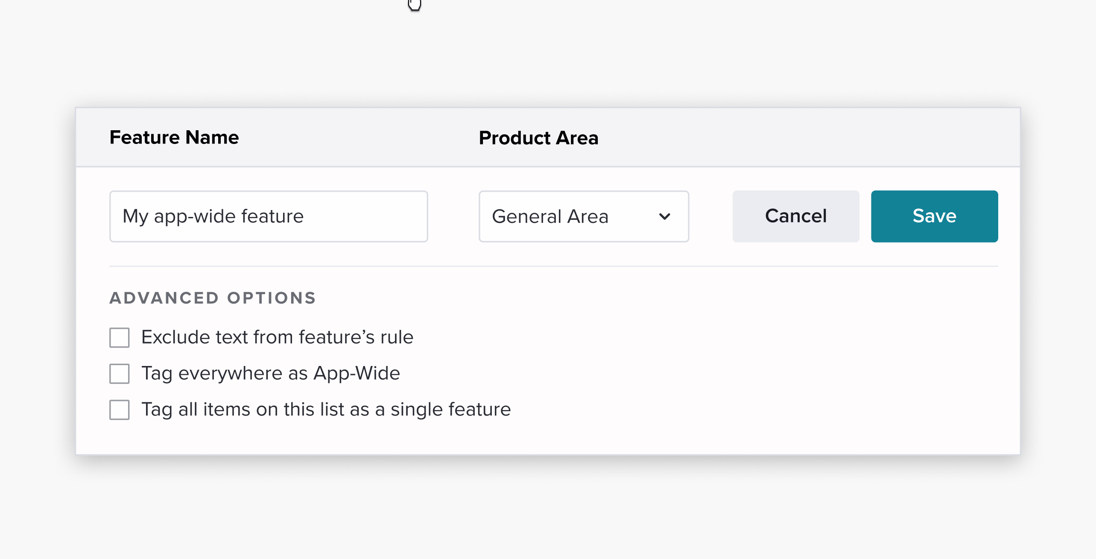
Task: Click the gray header bar of the panel
Action: coord(548,138)
